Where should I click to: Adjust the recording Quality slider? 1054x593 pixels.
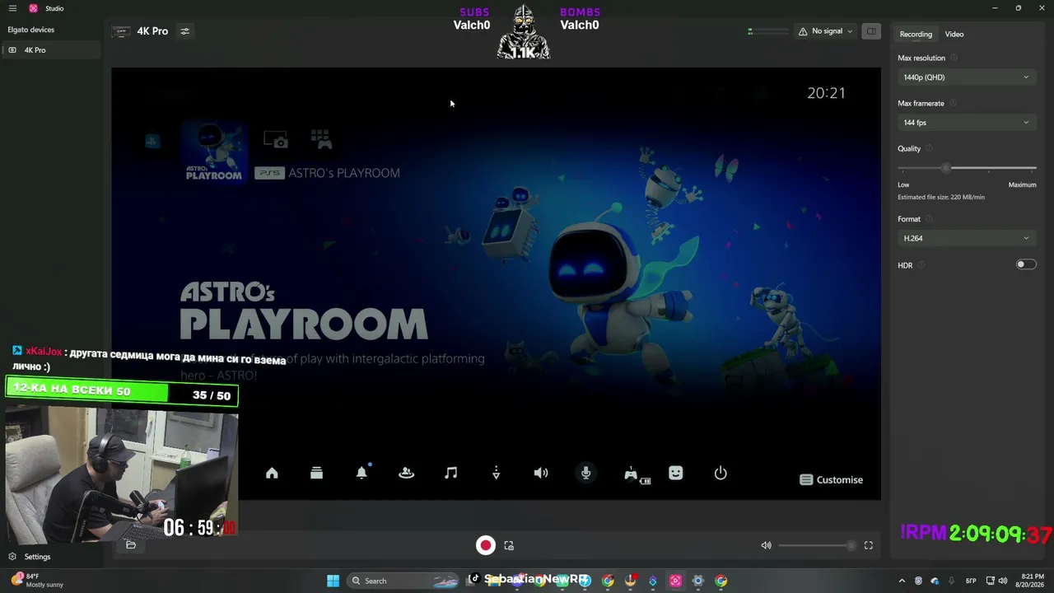coord(967,168)
